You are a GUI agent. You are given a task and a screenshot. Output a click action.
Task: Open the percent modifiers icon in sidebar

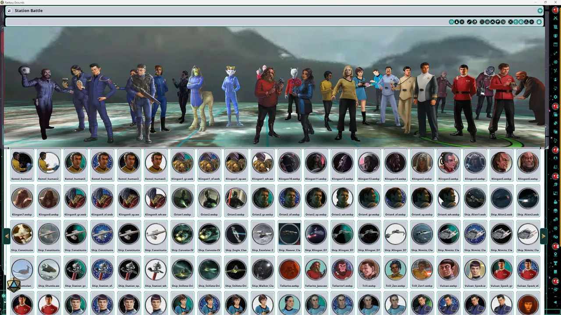[556, 70]
